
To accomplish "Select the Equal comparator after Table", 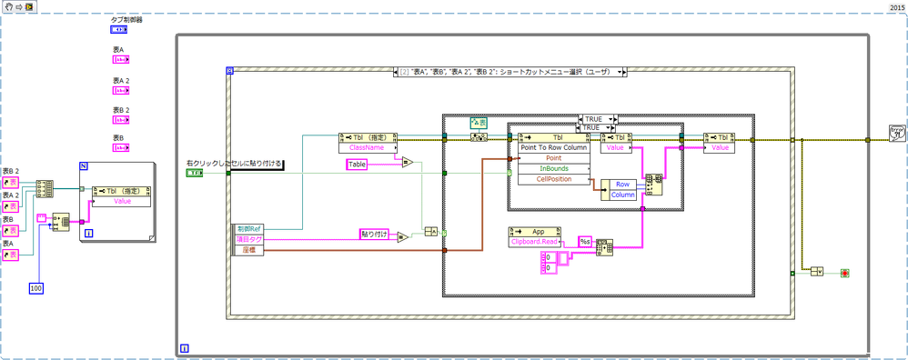I will [408, 163].
